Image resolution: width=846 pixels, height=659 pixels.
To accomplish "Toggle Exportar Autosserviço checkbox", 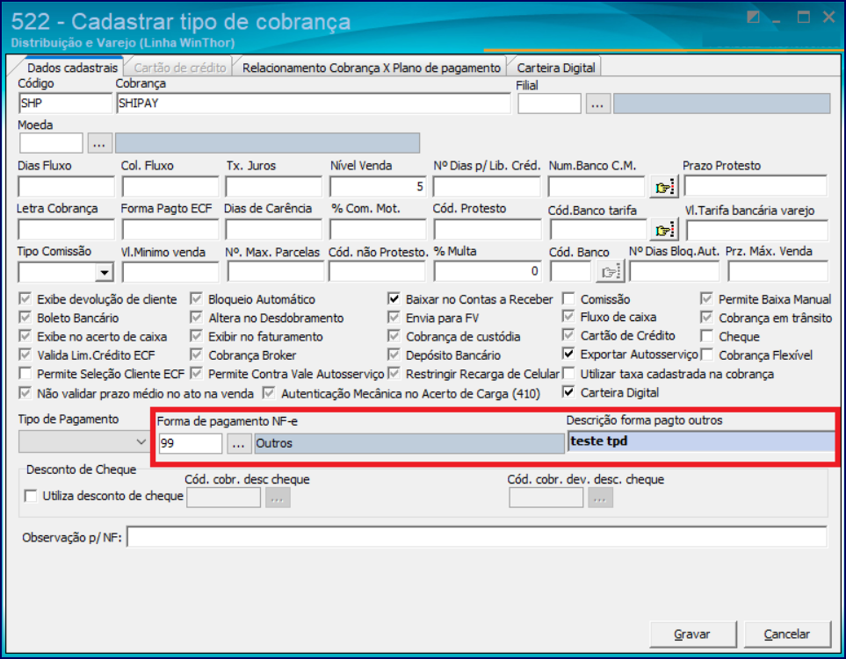I will point(568,354).
